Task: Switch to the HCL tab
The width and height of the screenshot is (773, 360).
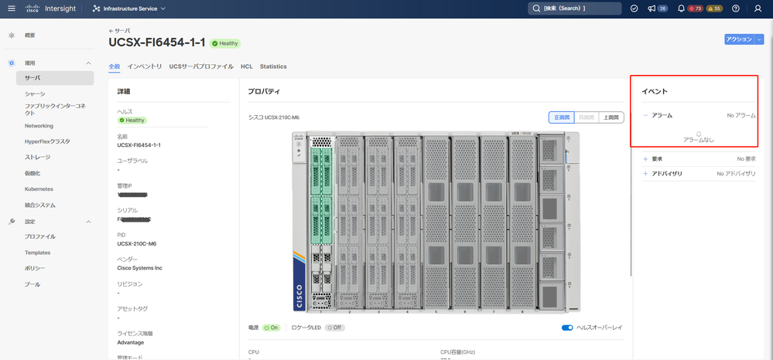Action: coord(247,66)
